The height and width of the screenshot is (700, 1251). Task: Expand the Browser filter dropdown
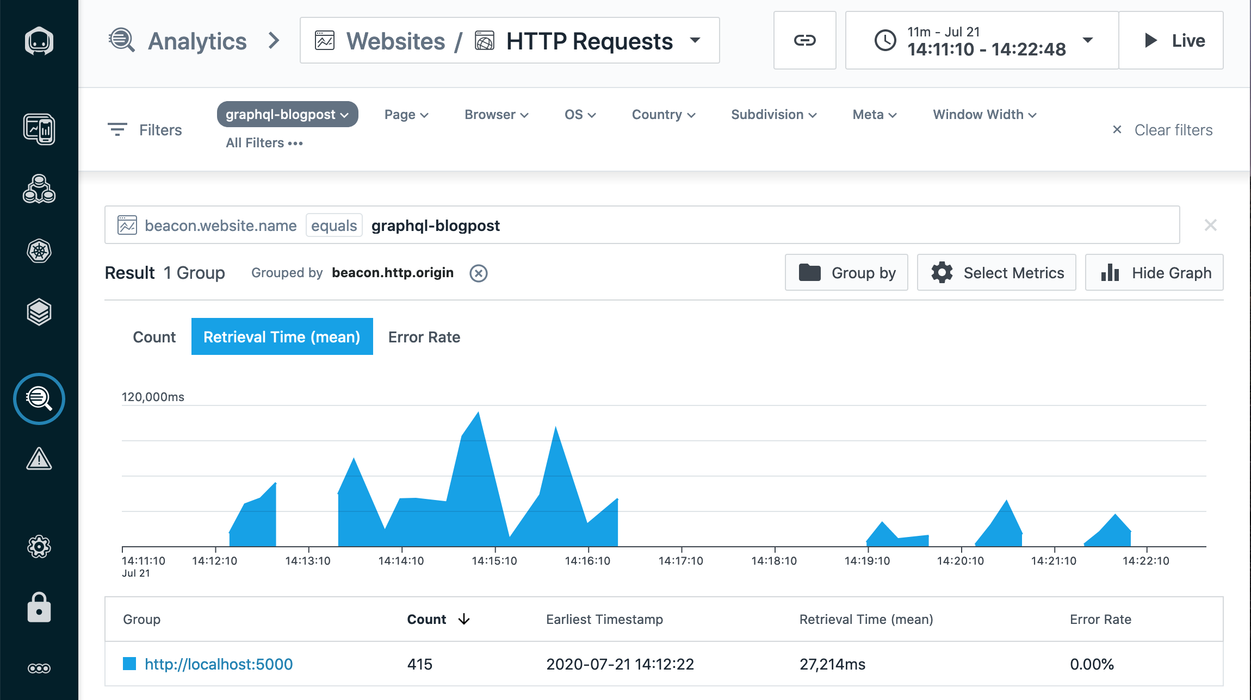[x=496, y=115]
